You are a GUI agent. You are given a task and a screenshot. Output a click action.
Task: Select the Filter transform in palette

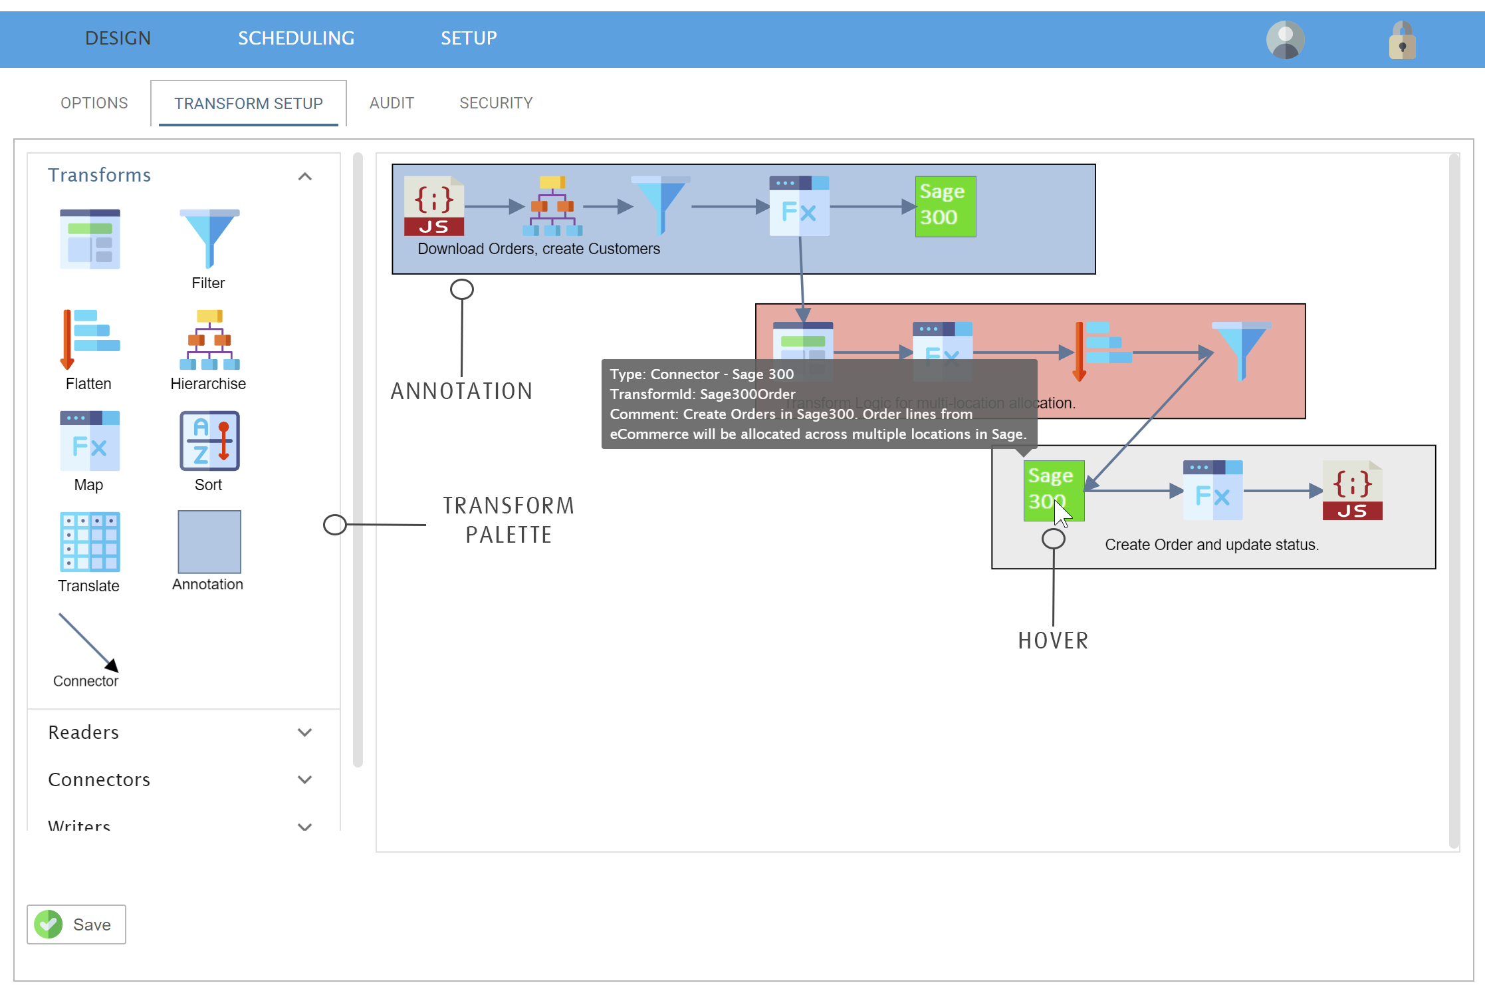(209, 238)
